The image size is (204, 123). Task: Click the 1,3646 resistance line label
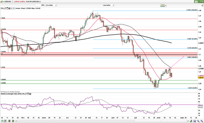tap(3, 18)
